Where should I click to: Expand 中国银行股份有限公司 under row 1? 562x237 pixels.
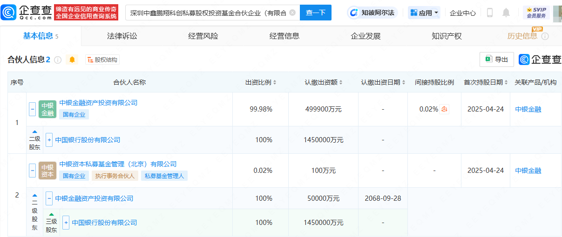(x=49, y=139)
